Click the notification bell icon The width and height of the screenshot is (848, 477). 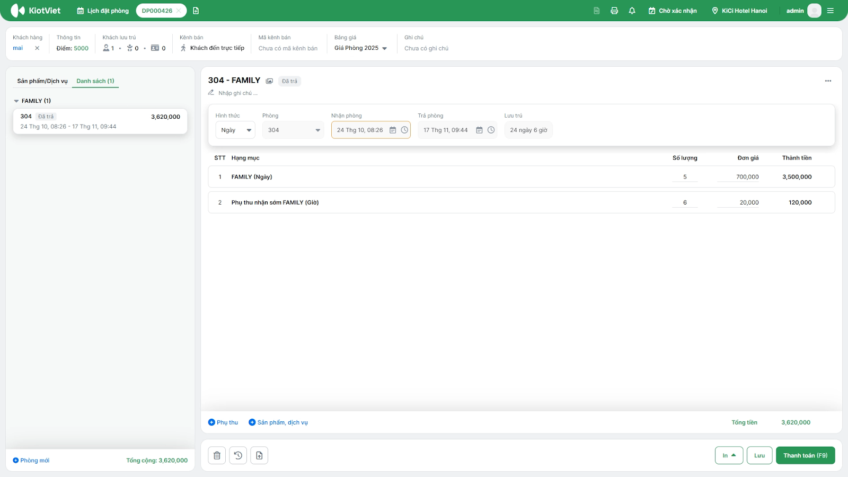[632, 11]
